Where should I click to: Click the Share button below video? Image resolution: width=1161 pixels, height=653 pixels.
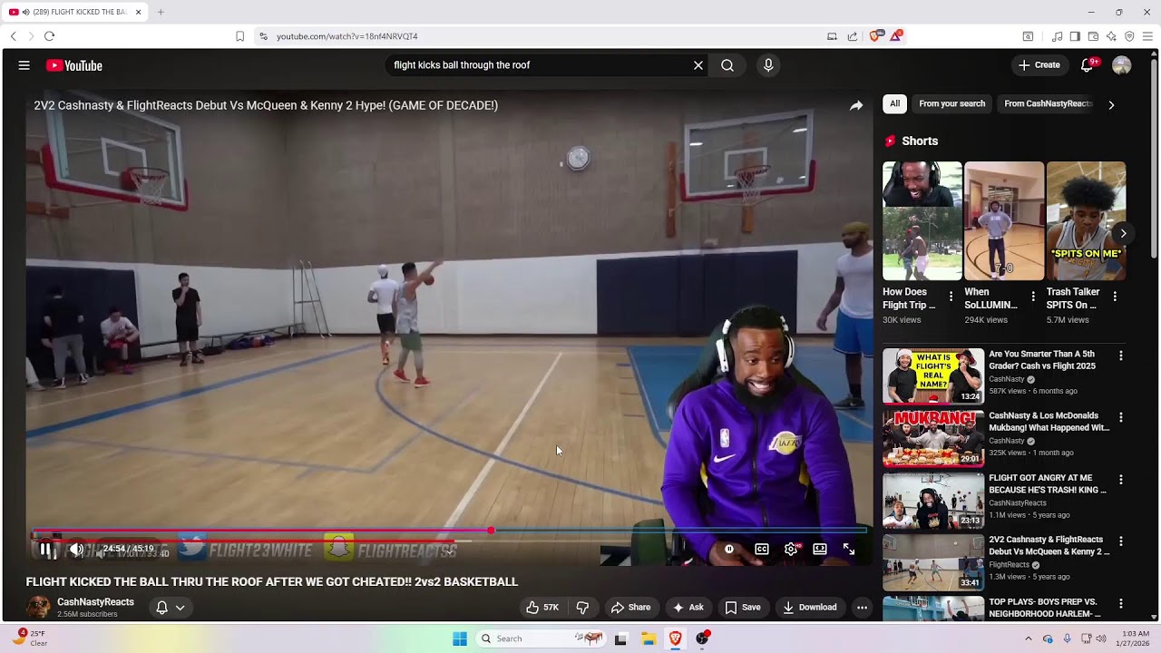tap(630, 608)
